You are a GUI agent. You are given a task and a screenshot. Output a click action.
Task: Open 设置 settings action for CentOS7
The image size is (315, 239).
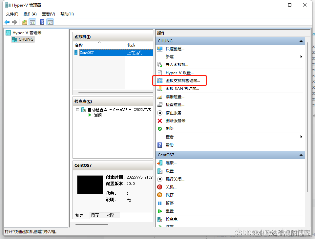[171, 171]
